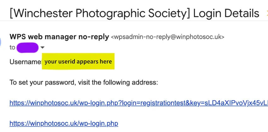Click the purple redacted recipient name
This screenshot has height=132, width=268.
pos(27,48)
